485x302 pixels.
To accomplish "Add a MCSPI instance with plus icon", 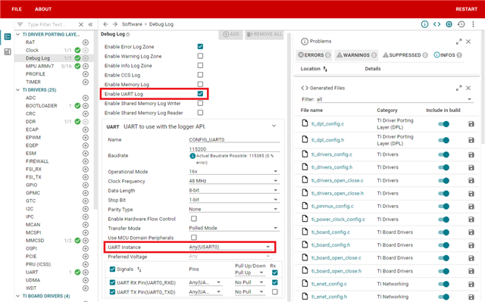I will pos(86,233).
